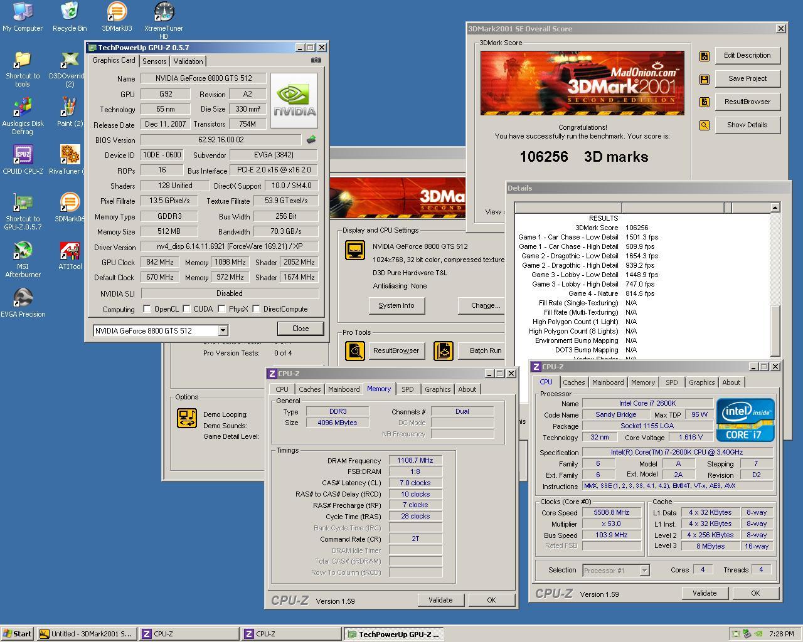The image size is (803, 642).
Task: Click Pro Tools ResultBrowser icon
Action: 355,350
